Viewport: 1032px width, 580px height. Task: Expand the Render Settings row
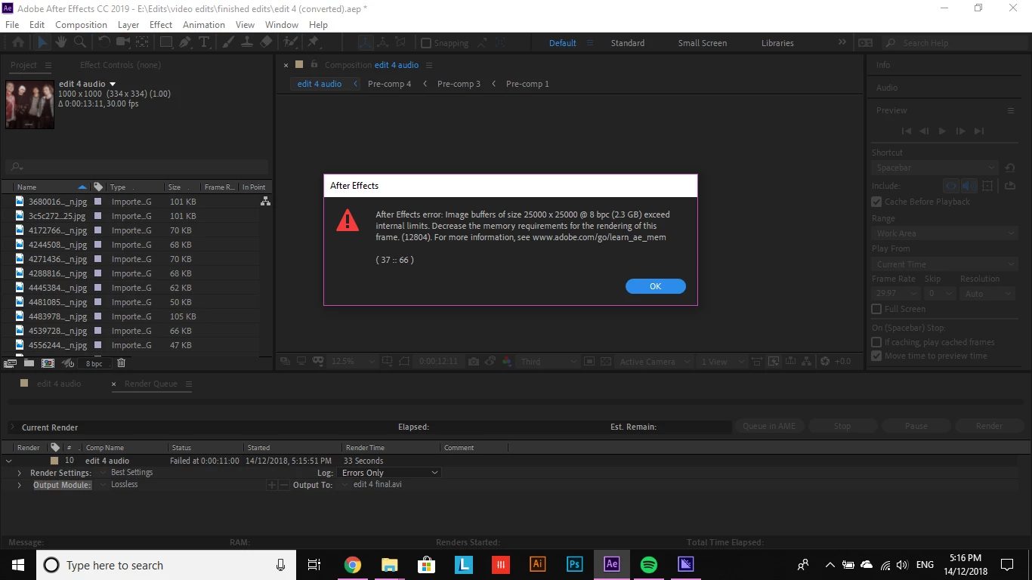(20, 473)
